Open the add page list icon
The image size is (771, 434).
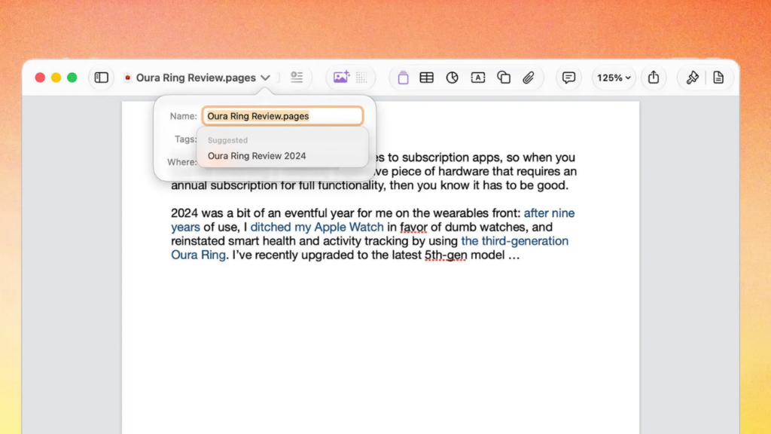pyautogui.click(x=297, y=78)
